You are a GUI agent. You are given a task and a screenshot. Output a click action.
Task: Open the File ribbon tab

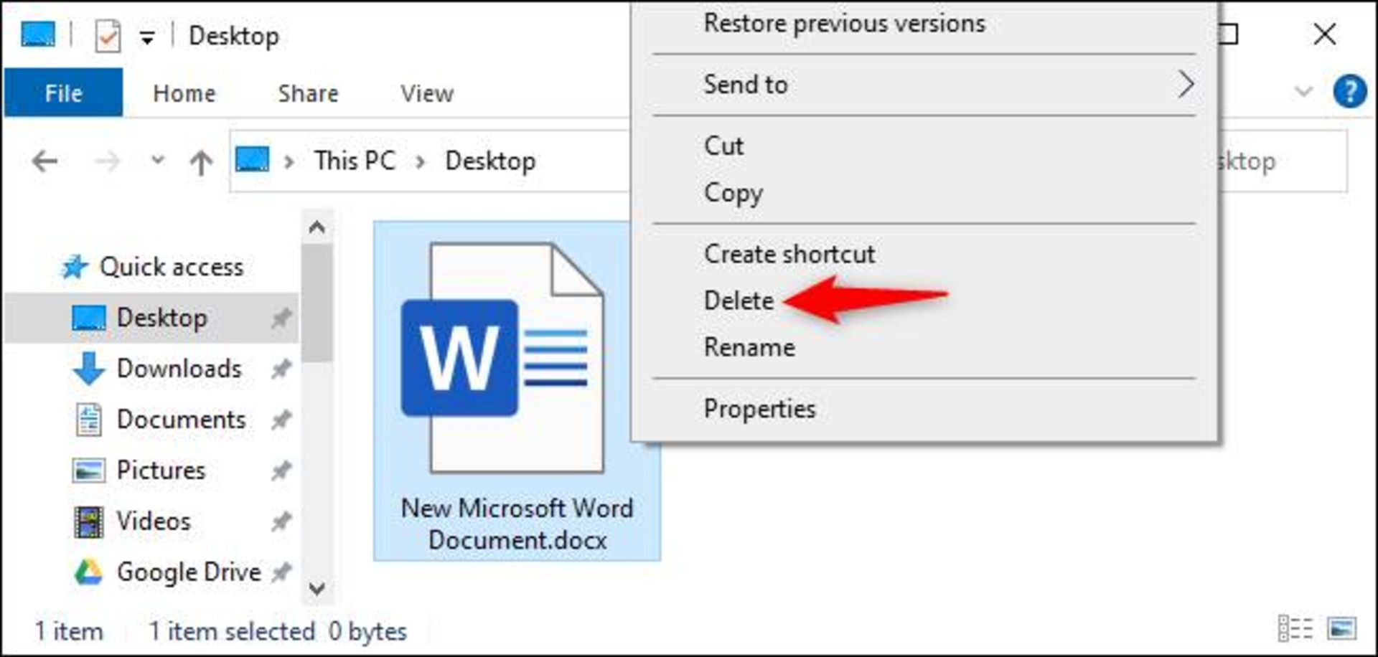click(63, 93)
